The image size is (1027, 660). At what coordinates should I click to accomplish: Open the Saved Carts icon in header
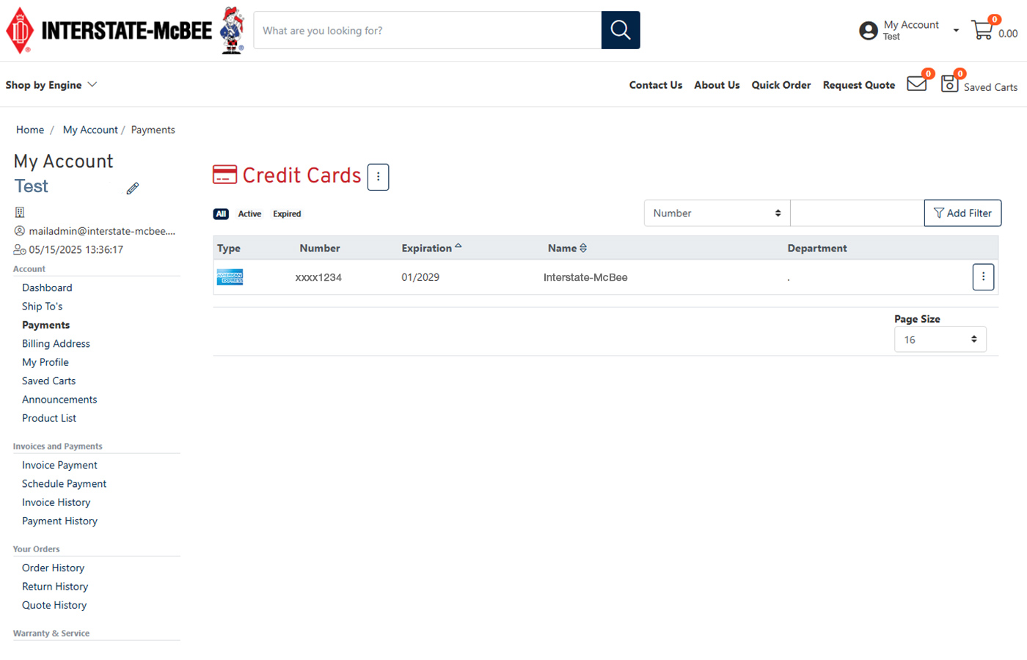[949, 84]
